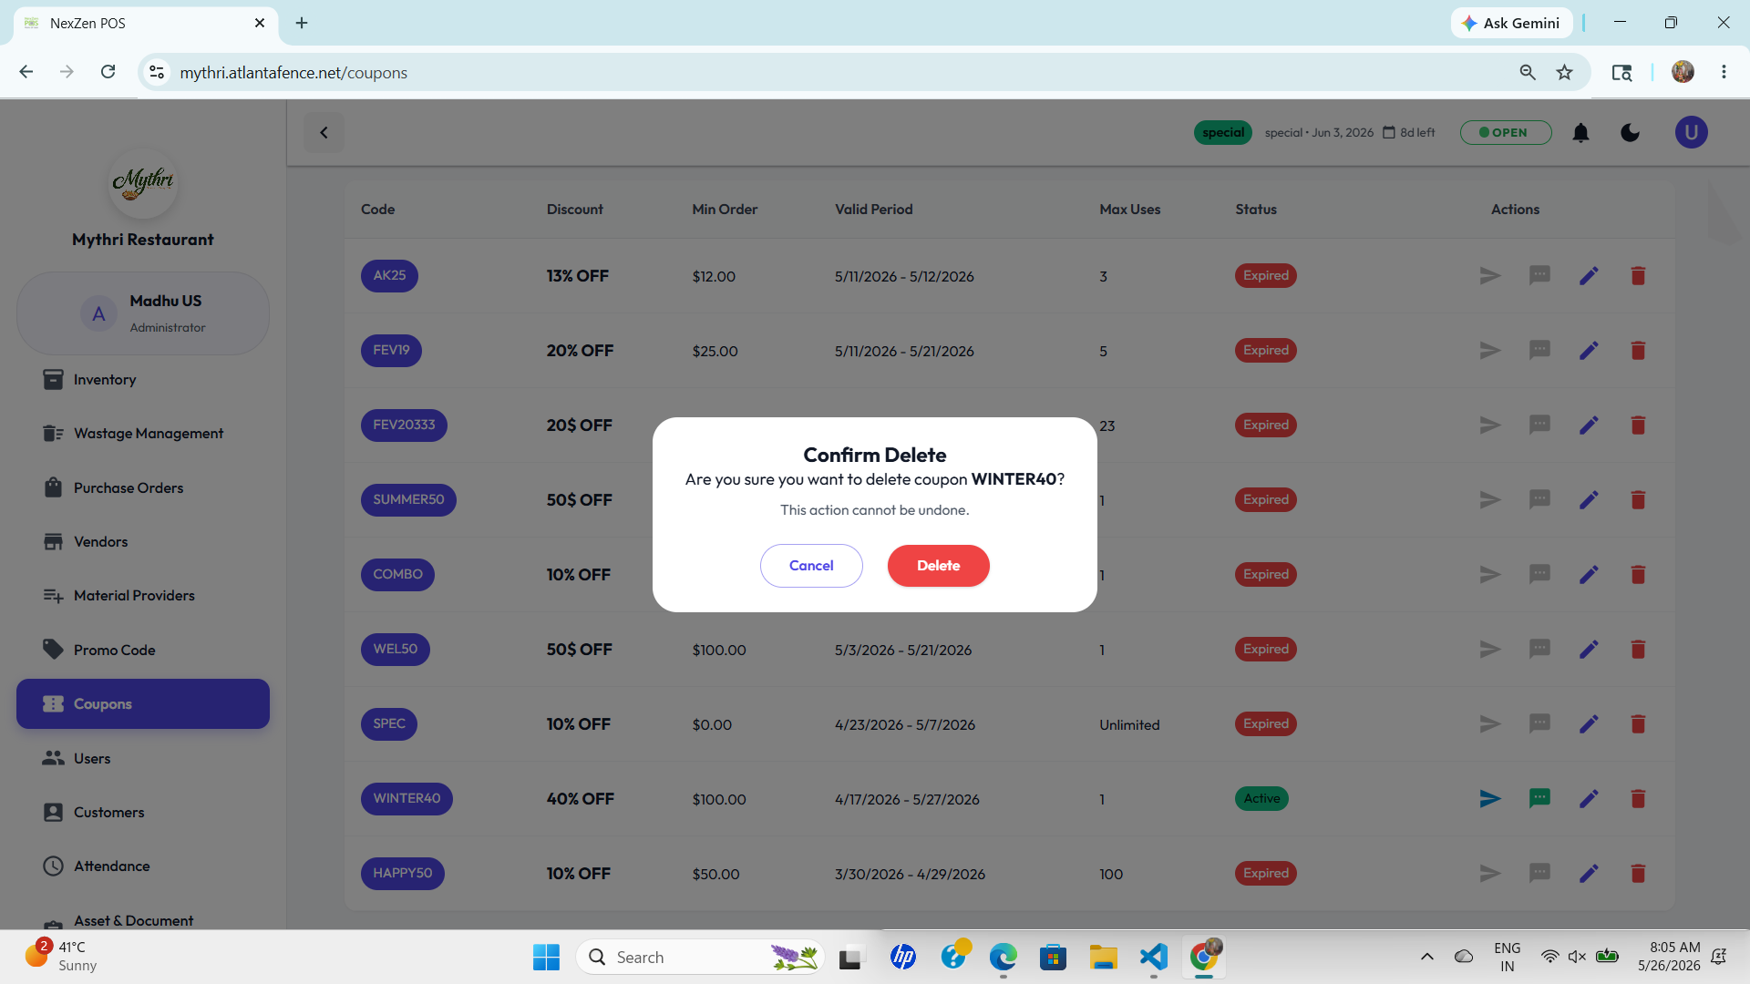Click the green special tag
Image resolution: width=1750 pixels, height=984 pixels.
1222,133
